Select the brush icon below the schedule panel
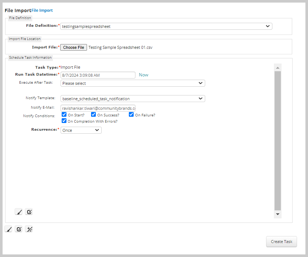Viewport: 308px width, 257px height. point(8,229)
